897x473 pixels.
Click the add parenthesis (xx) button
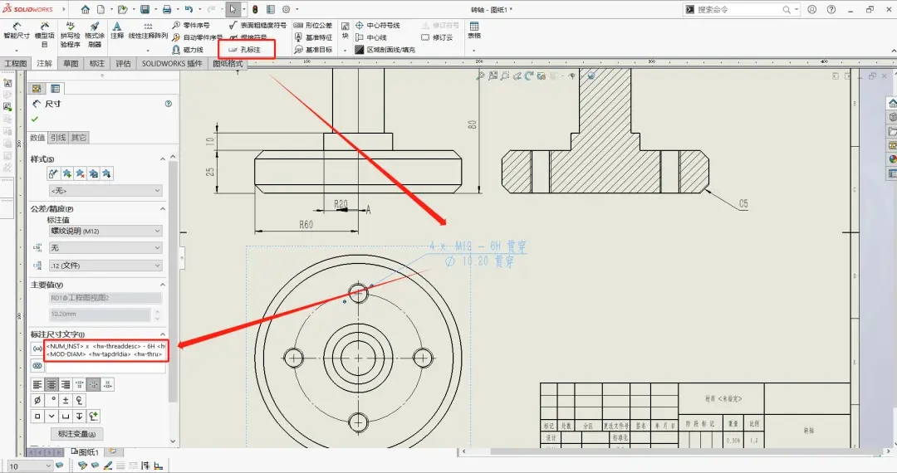pyautogui.click(x=37, y=349)
